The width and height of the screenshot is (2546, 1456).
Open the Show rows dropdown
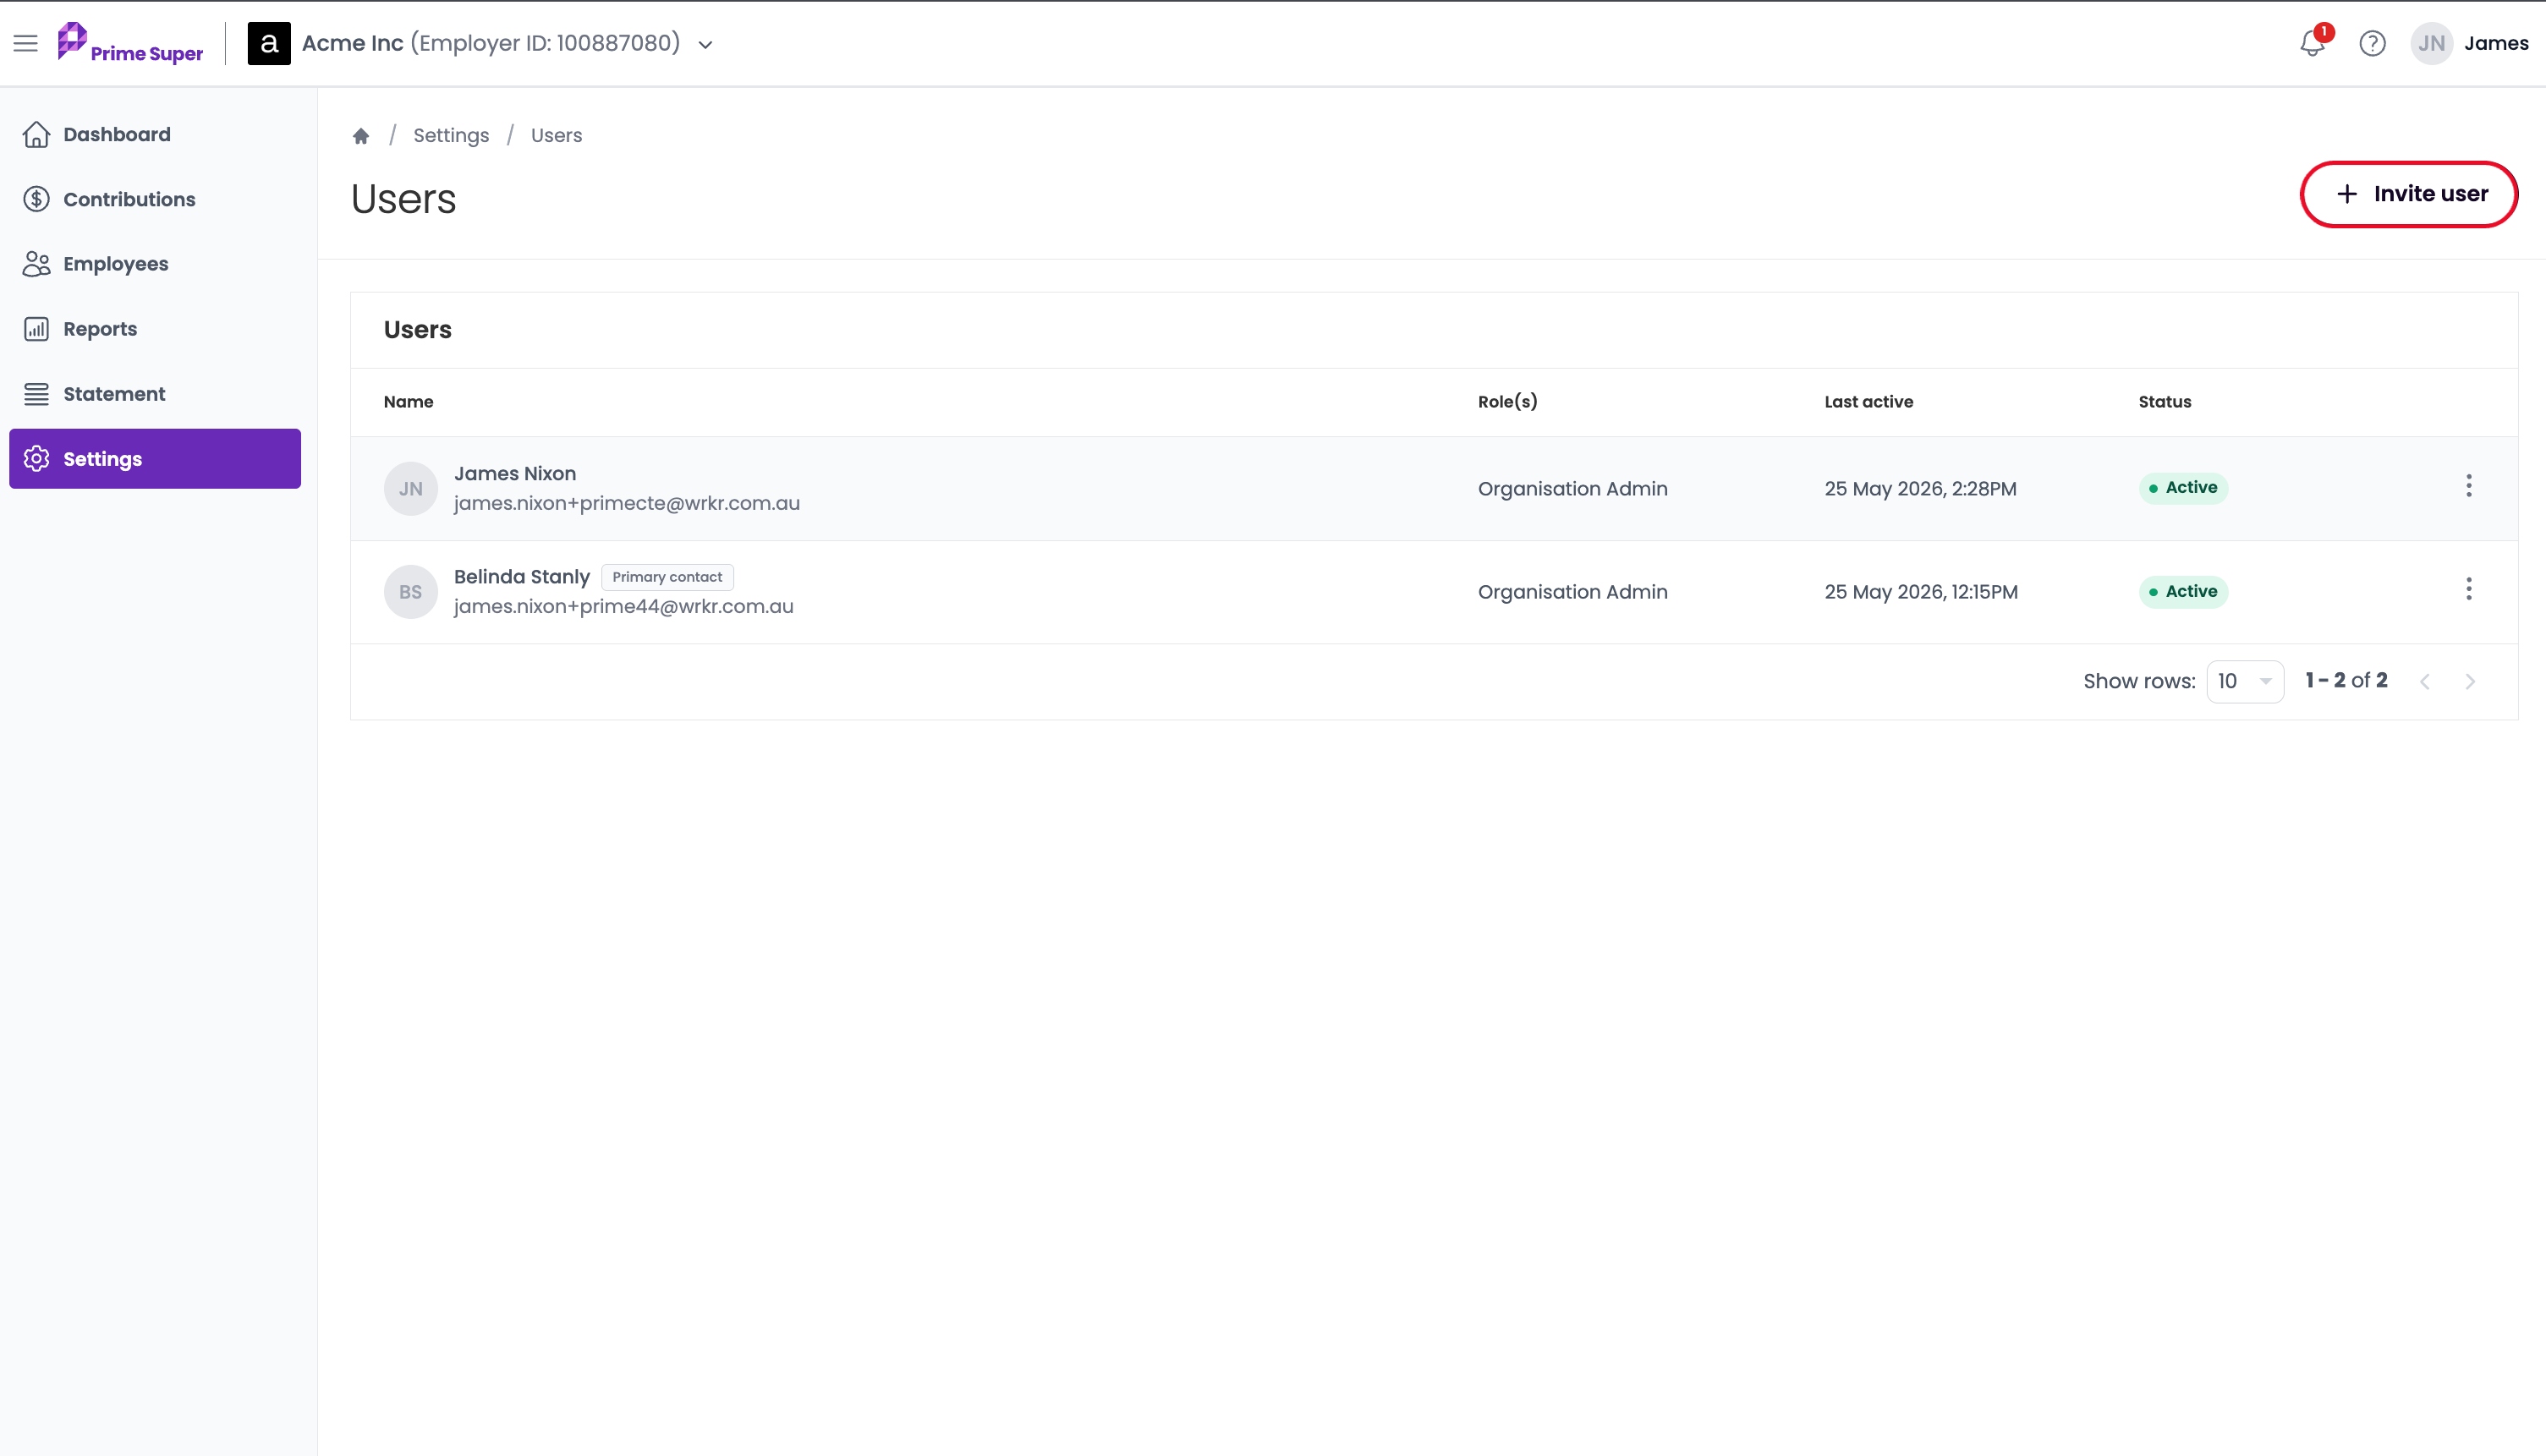2245,681
